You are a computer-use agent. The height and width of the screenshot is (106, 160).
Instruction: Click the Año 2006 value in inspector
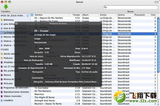pos(47,49)
